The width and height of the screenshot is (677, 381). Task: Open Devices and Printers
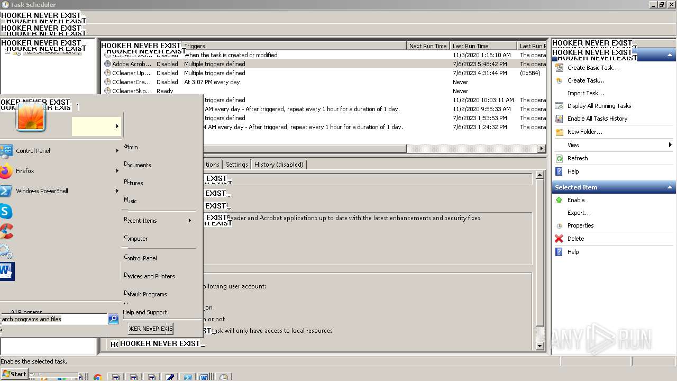click(149, 276)
